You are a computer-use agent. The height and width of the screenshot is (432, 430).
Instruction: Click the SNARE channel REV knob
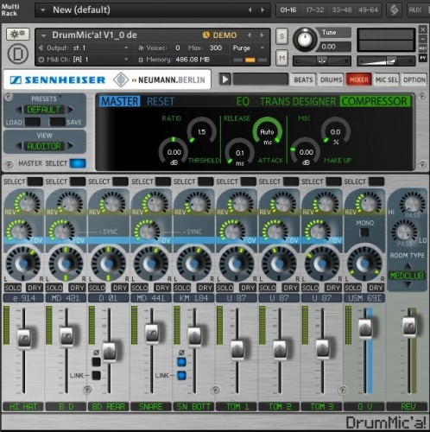pyautogui.click(x=155, y=203)
